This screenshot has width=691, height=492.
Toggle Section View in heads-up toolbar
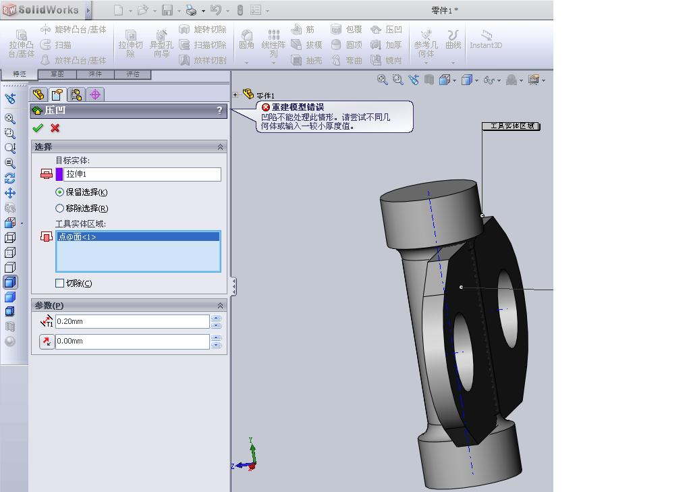tap(429, 80)
